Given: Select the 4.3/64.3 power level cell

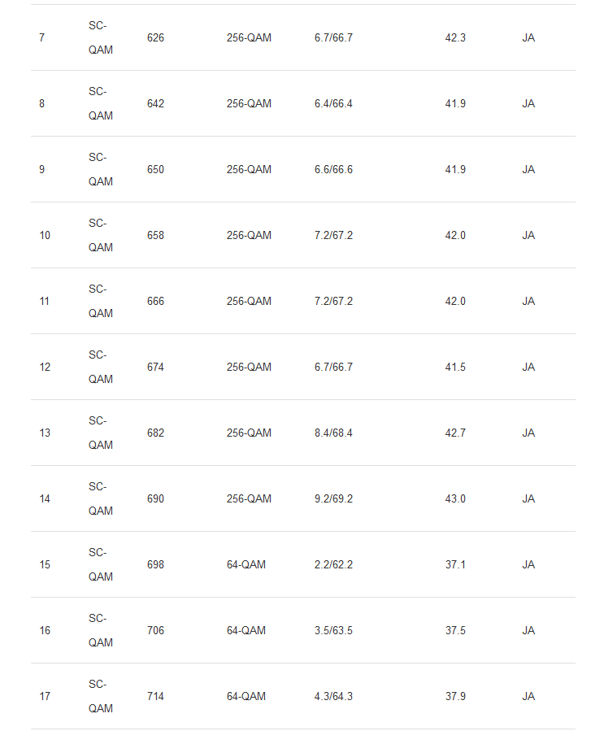Looking at the screenshot, I should tap(333, 697).
